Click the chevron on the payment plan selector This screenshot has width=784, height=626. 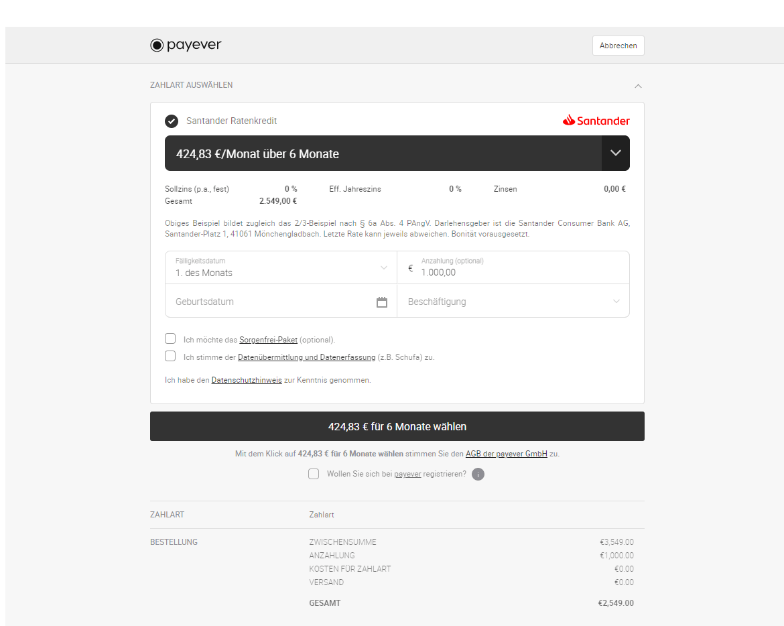[615, 153]
